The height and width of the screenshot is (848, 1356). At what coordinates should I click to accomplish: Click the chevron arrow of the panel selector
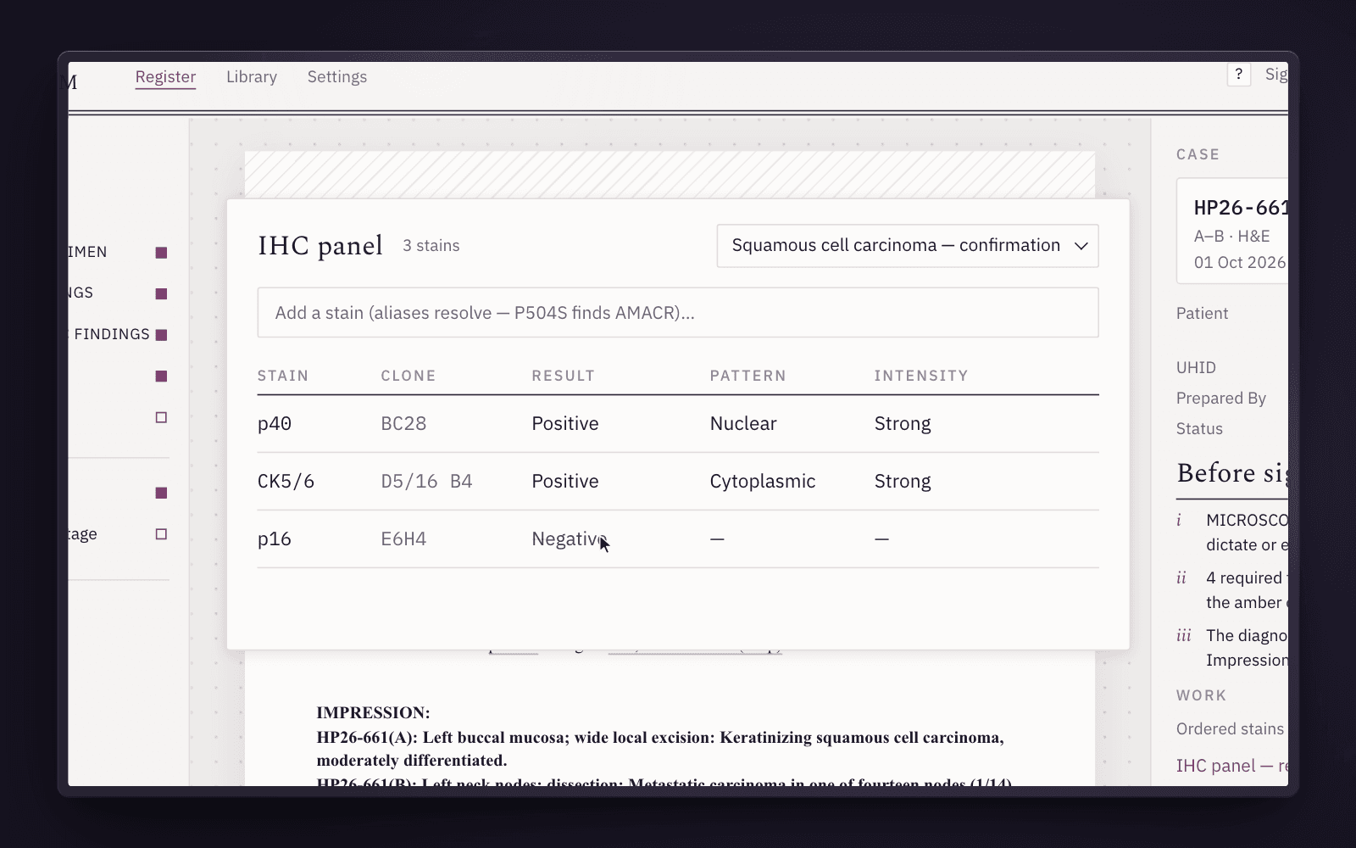click(x=1081, y=246)
